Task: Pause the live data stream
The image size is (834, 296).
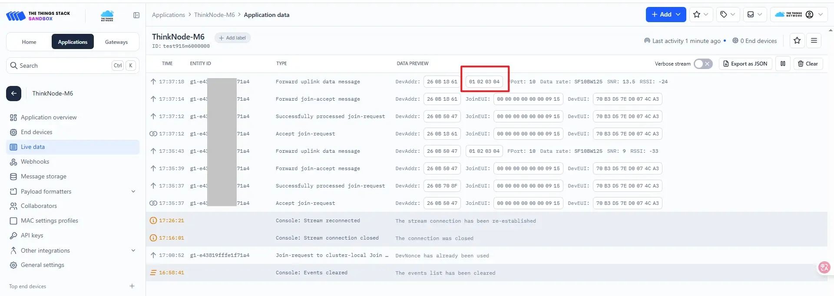Action: point(783,64)
